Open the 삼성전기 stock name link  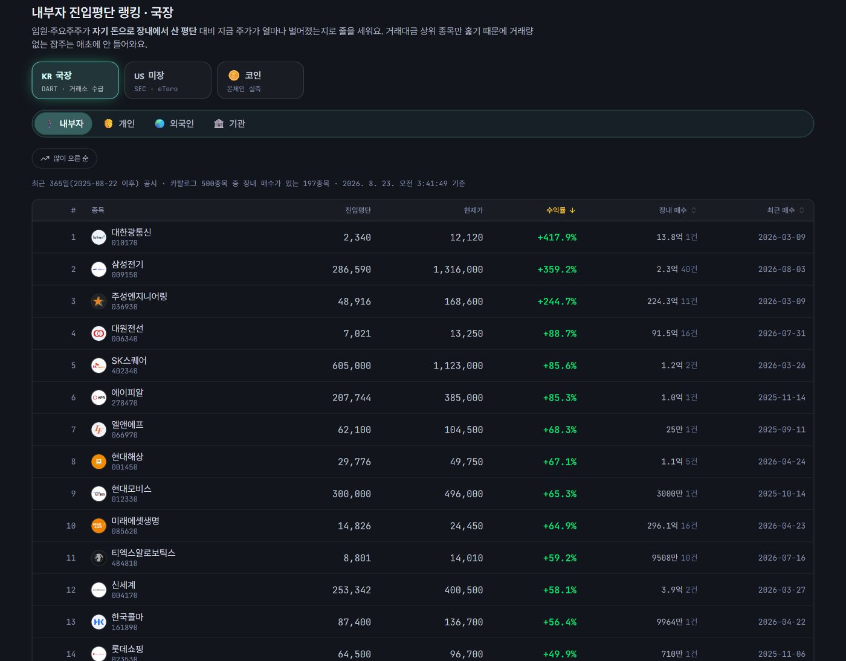(x=128, y=265)
